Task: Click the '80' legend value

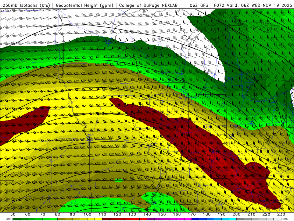Action: 58,214
